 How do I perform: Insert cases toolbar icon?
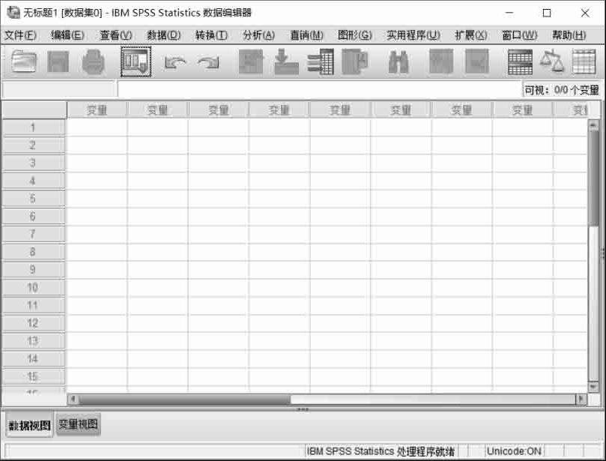[x=441, y=61]
